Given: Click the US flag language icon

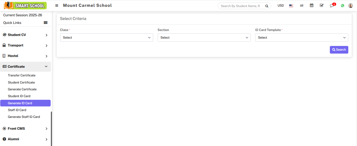Looking at the screenshot, I should click(291, 6).
